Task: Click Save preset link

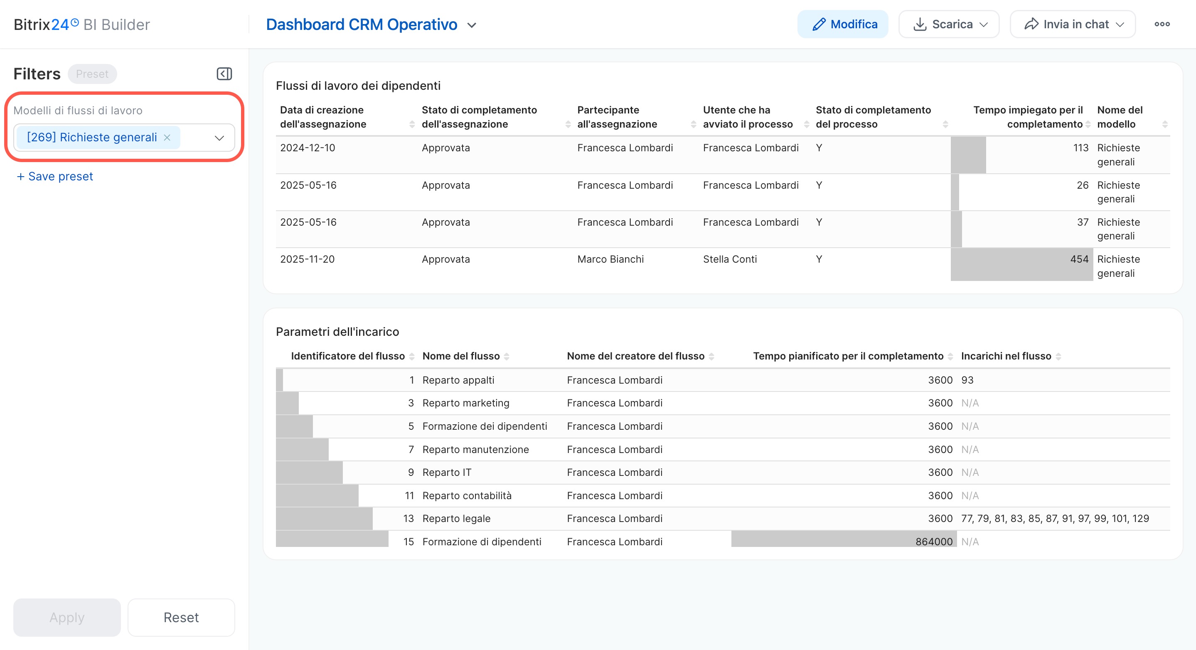Action: pos(55,177)
